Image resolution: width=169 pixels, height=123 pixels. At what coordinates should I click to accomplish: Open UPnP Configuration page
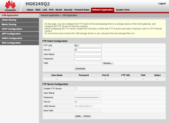click(x=12, y=29)
